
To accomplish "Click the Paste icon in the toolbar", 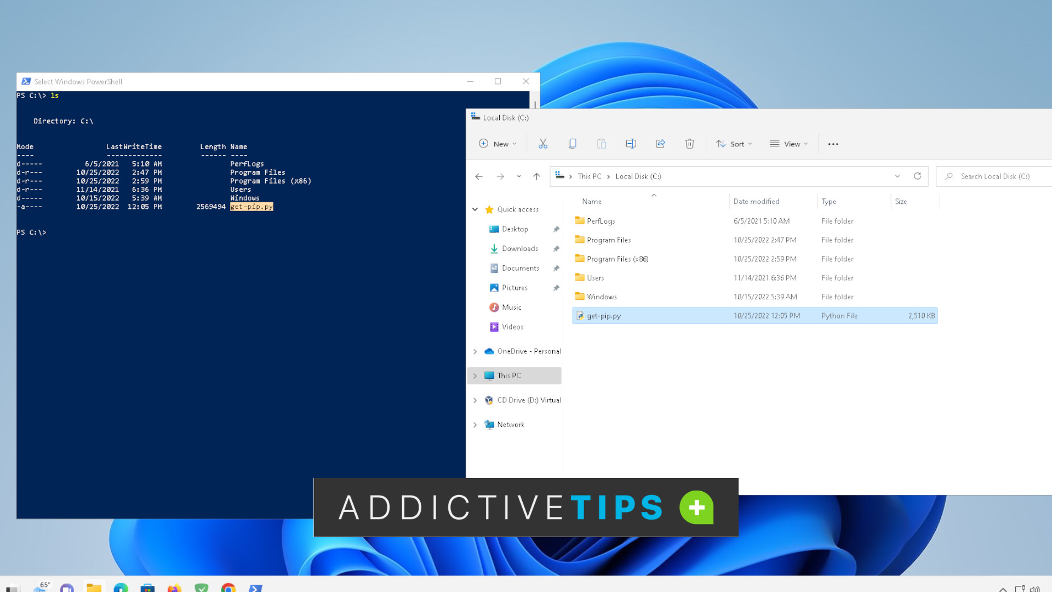I will point(602,144).
